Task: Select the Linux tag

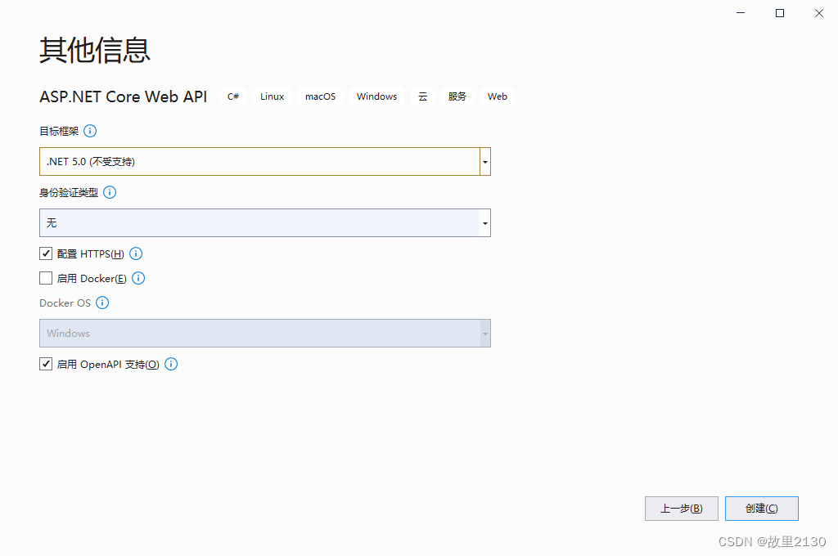Action: coord(271,96)
